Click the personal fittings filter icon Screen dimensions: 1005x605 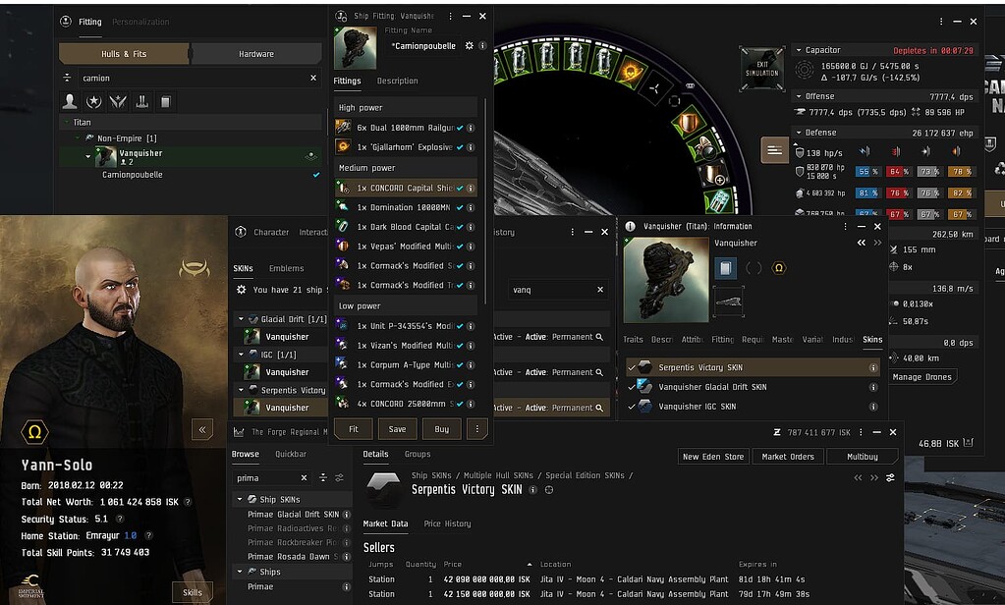coord(70,101)
